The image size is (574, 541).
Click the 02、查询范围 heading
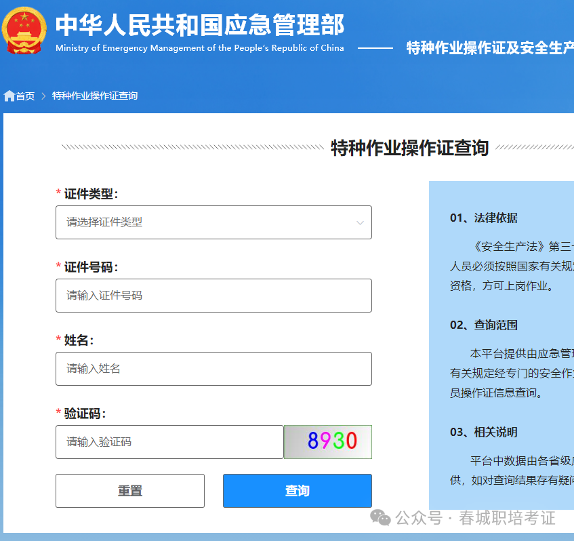[x=484, y=325]
